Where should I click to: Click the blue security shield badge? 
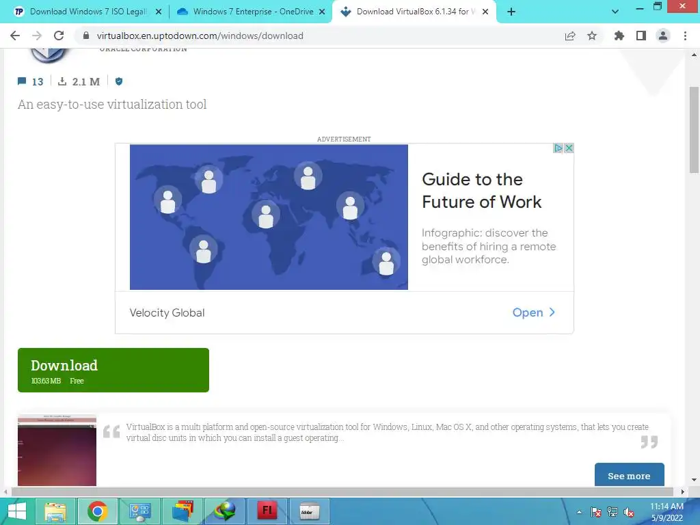(119, 81)
